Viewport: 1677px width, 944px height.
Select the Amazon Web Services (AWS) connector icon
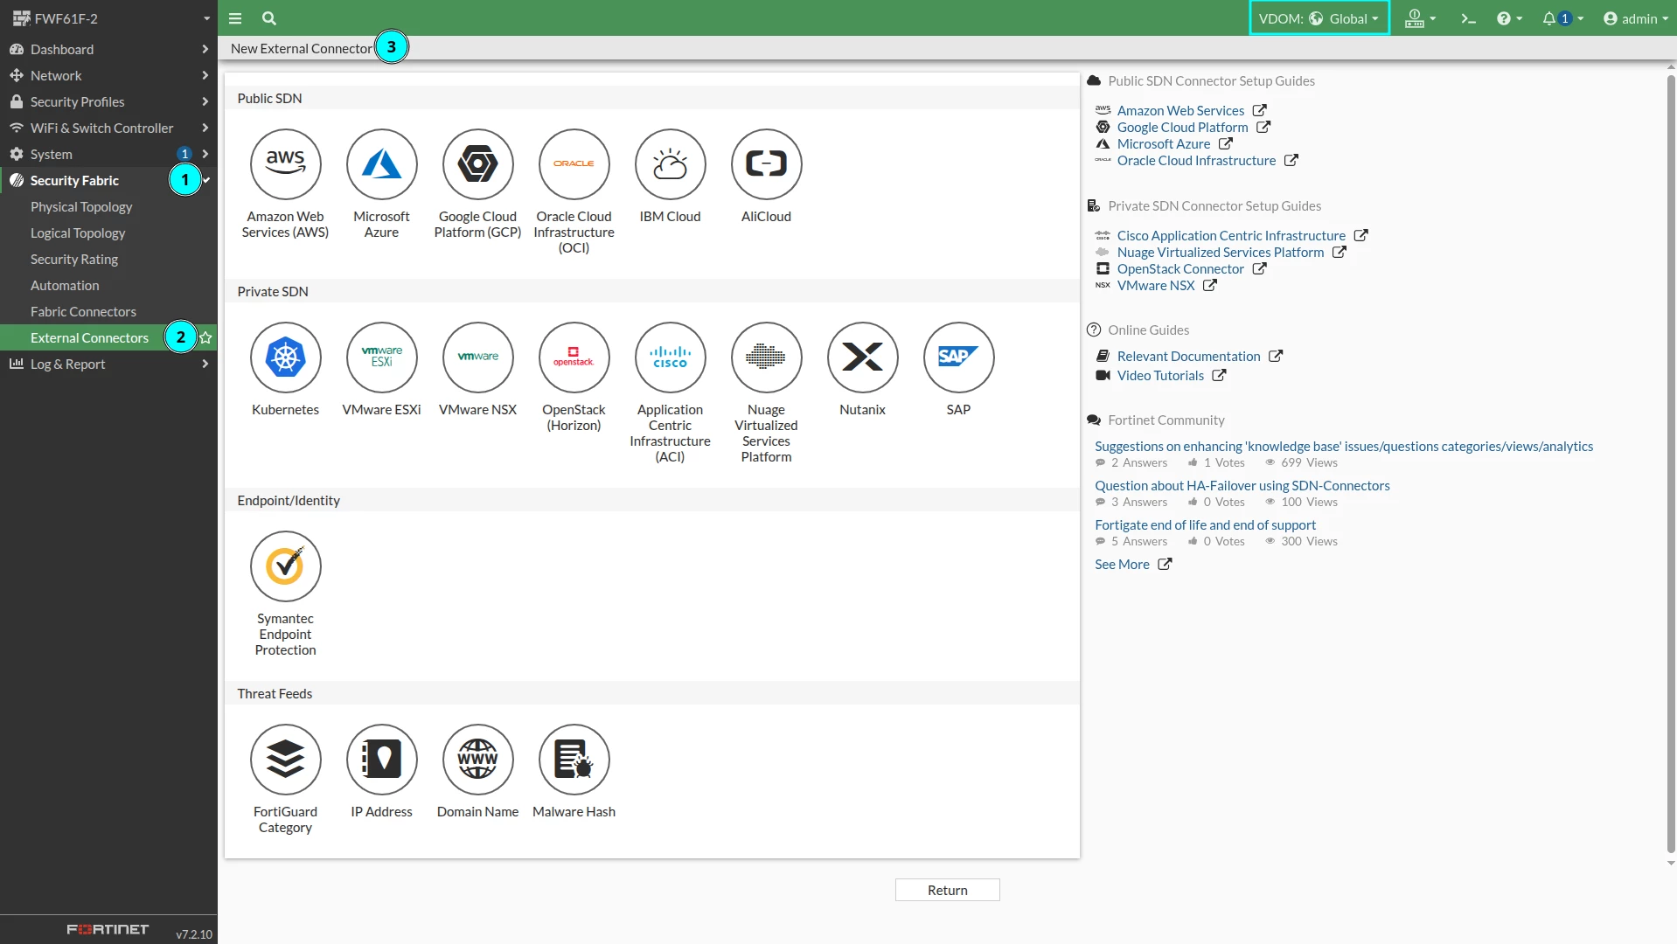coord(285,164)
